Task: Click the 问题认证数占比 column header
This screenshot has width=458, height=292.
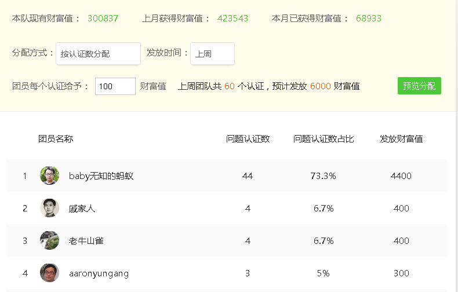Action: (x=323, y=138)
